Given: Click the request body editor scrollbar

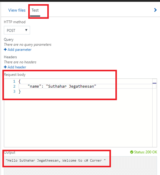Looking at the screenshot, I should (154, 113).
